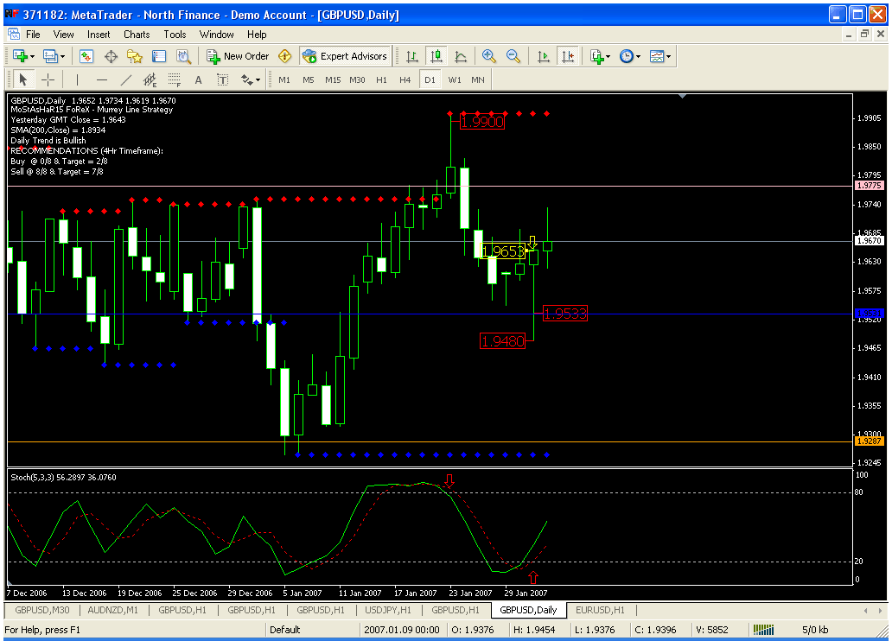The height and width of the screenshot is (641, 892).
Task: Draw a vertical line on chart
Action: click(78, 79)
